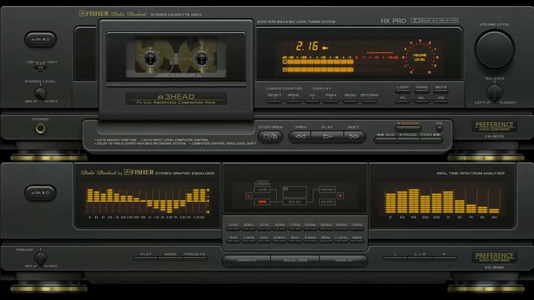The image size is (534, 300).
Task: Click the 31Hz band button
Action: [x=233, y=229]
